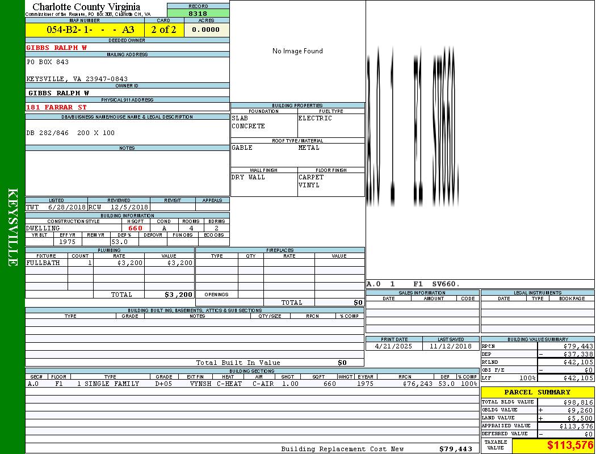The width and height of the screenshot is (596, 454).
Task: Click the foundation SLAB CONCRETE cell
Action: (x=263, y=122)
